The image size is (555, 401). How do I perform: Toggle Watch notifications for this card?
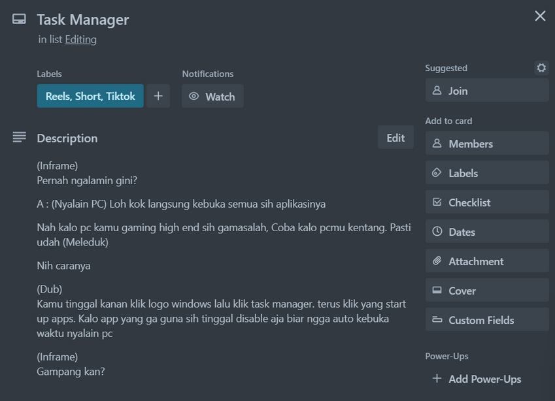point(212,96)
